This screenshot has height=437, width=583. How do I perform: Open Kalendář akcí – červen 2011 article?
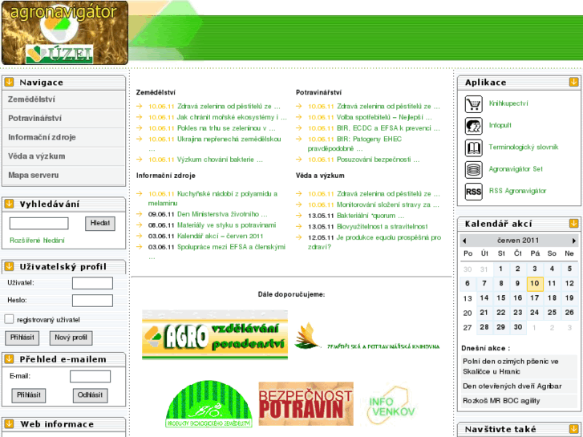[220, 237]
